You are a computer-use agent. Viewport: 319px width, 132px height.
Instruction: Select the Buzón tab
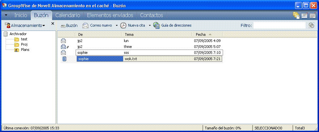point(41,15)
